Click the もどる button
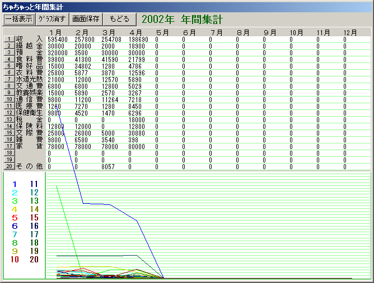Image resolution: width=374 pixels, height=283 pixels. [x=119, y=20]
